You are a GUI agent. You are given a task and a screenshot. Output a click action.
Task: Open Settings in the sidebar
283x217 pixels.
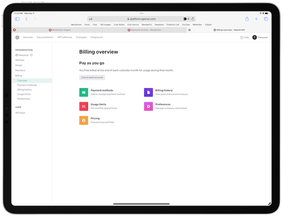[20, 60]
